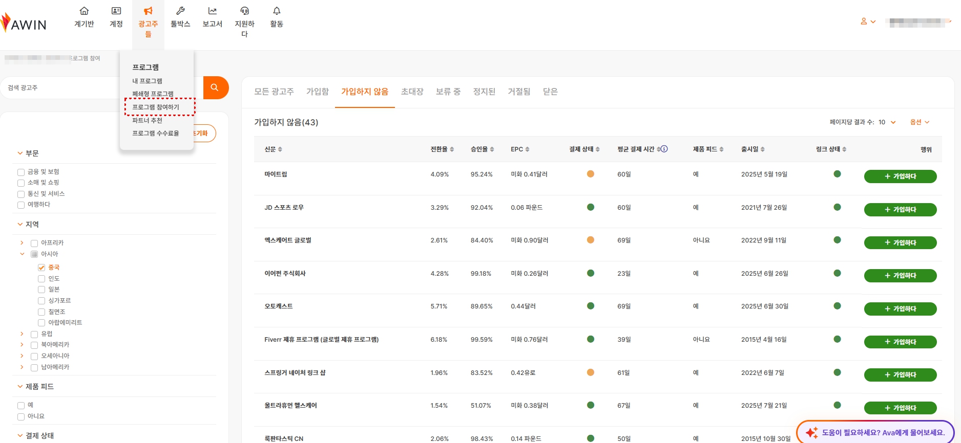Click 가입하다 button for 오토캐스트

(900, 309)
